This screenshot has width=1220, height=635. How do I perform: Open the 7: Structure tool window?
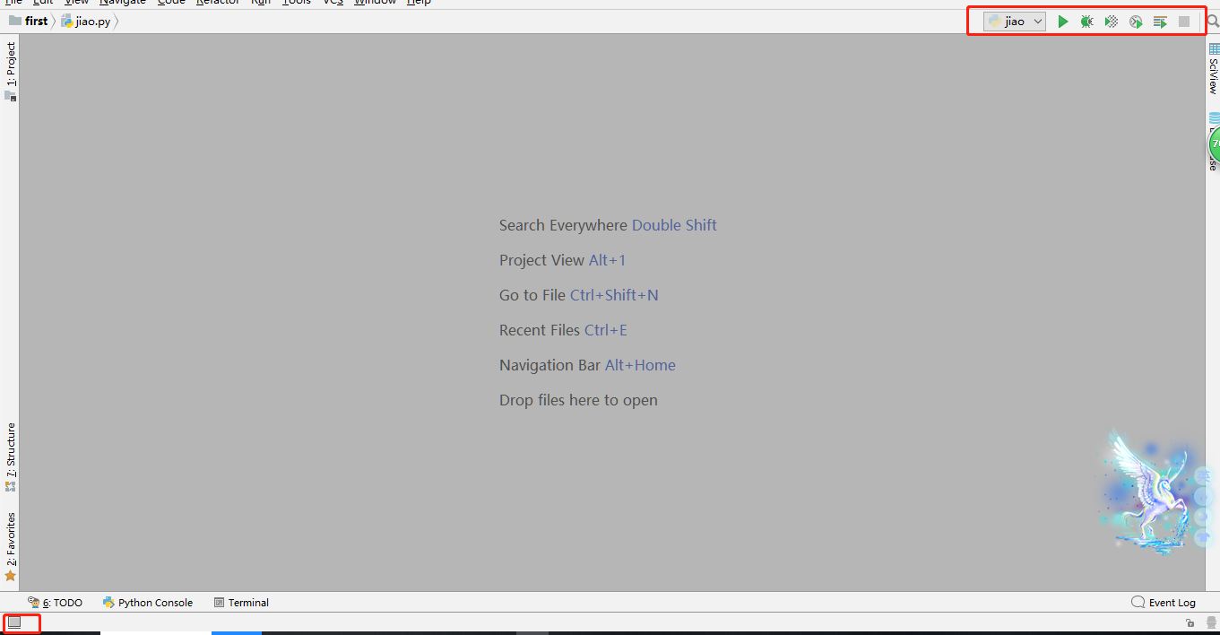[11, 457]
